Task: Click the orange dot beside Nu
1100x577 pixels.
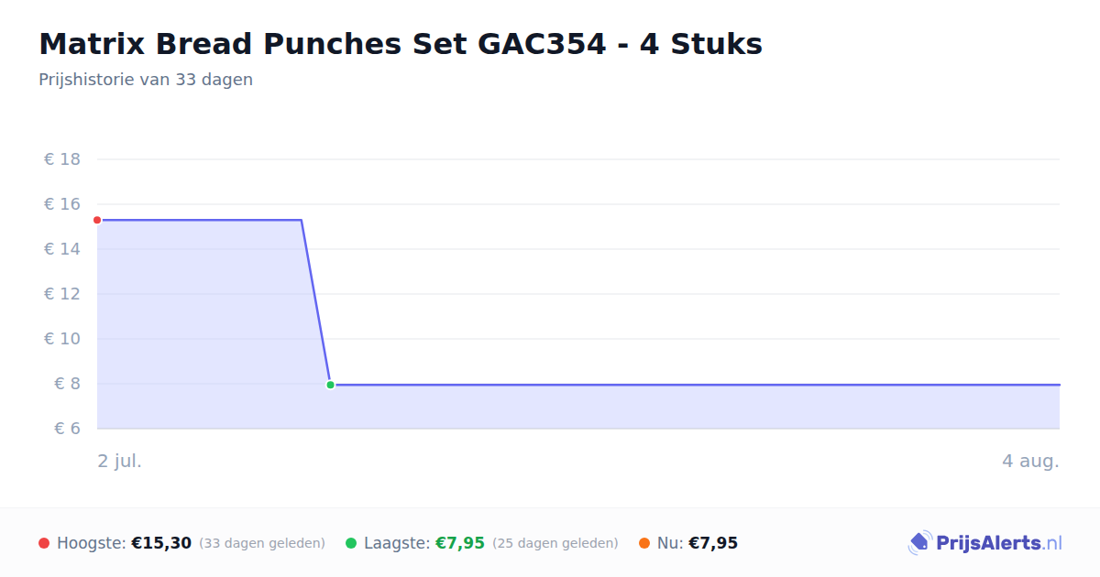Action: click(644, 543)
